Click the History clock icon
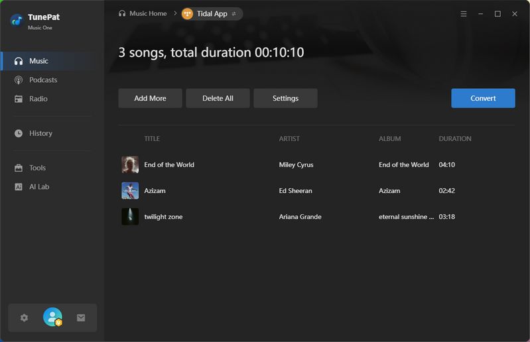This screenshot has height=342, width=530. click(x=19, y=133)
